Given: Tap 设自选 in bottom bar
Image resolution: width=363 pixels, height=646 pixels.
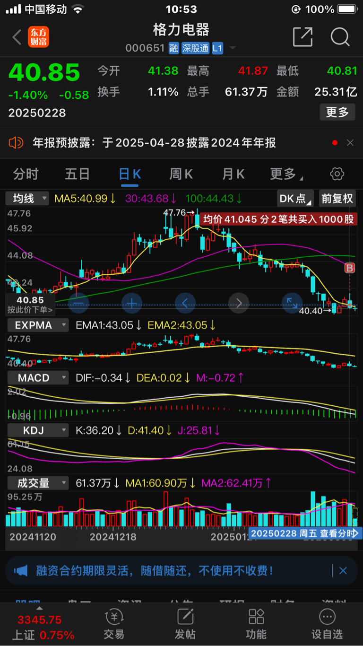Looking at the screenshot, I should 327,624.
